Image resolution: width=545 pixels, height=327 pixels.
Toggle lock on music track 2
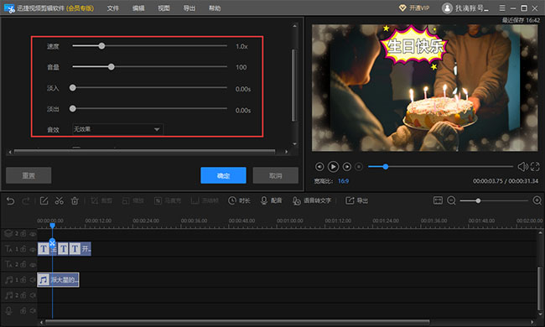[x=23, y=294]
